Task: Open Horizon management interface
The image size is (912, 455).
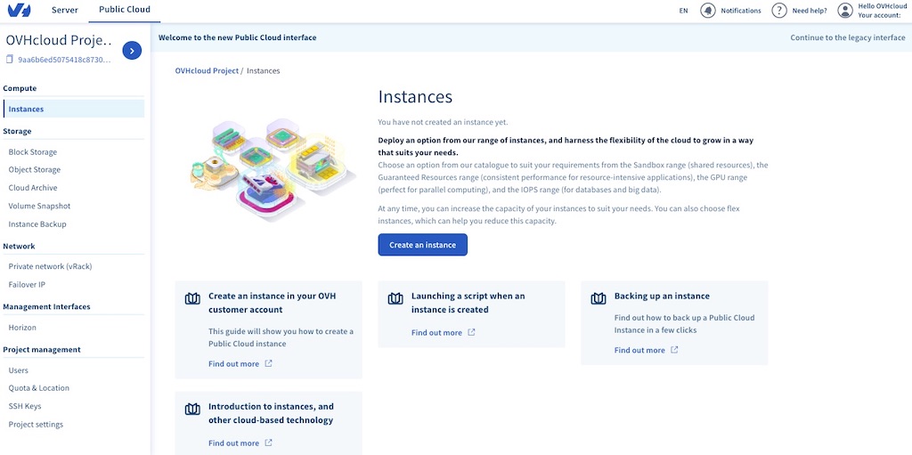Action: pos(22,328)
